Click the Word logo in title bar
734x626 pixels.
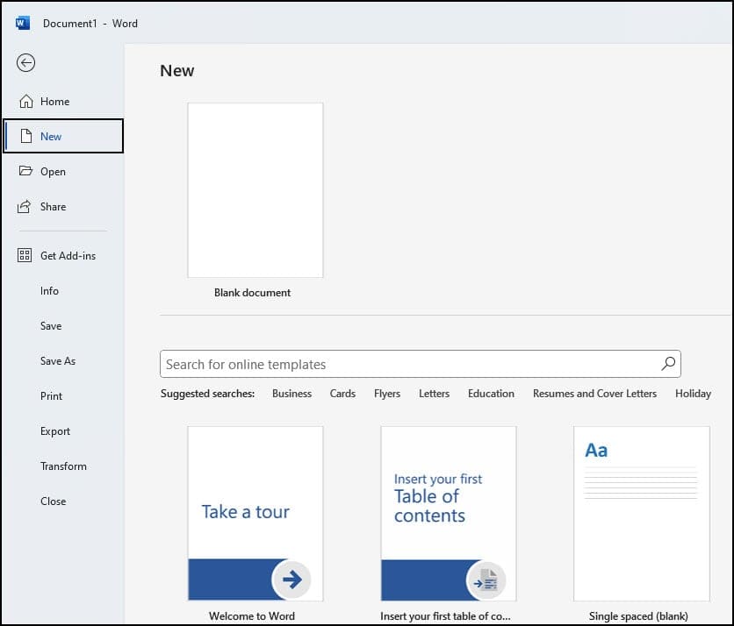point(23,23)
